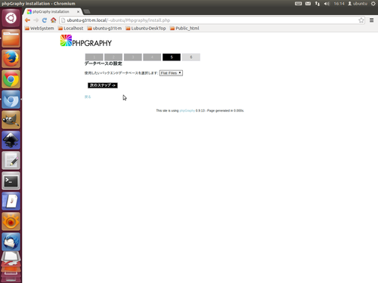The height and width of the screenshot is (283, 378).
Task: Open keyboard indicator in top panel
Action: click(x=299, y=4)
